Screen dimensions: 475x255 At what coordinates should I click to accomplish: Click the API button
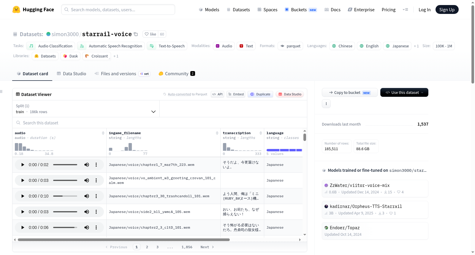[217, 94]
